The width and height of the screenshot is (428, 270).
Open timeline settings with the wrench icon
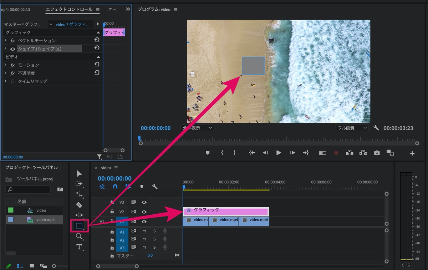point(154,186)
